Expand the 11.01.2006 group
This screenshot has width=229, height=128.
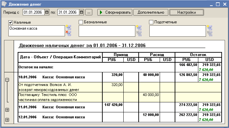7,110
